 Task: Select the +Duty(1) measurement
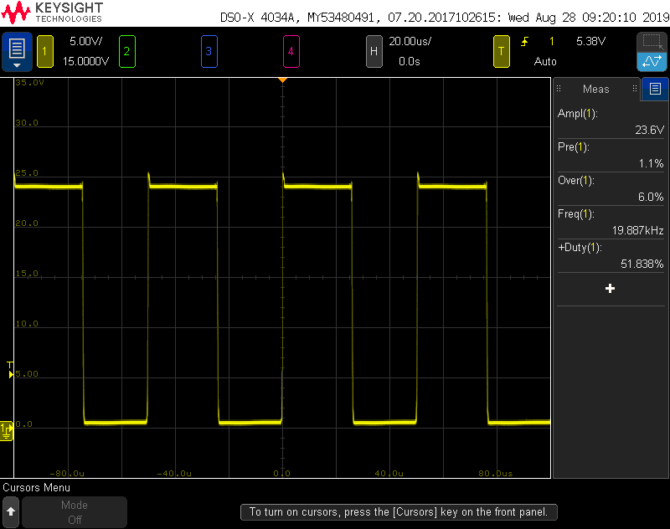[611, 256]
